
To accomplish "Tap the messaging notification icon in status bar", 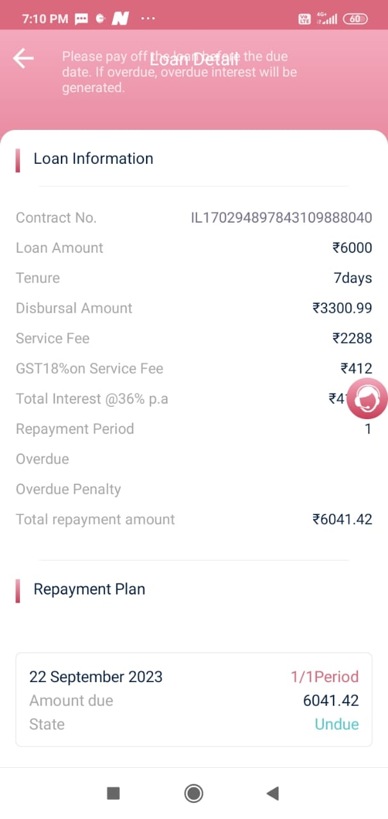I will click(x=81, y=19).
